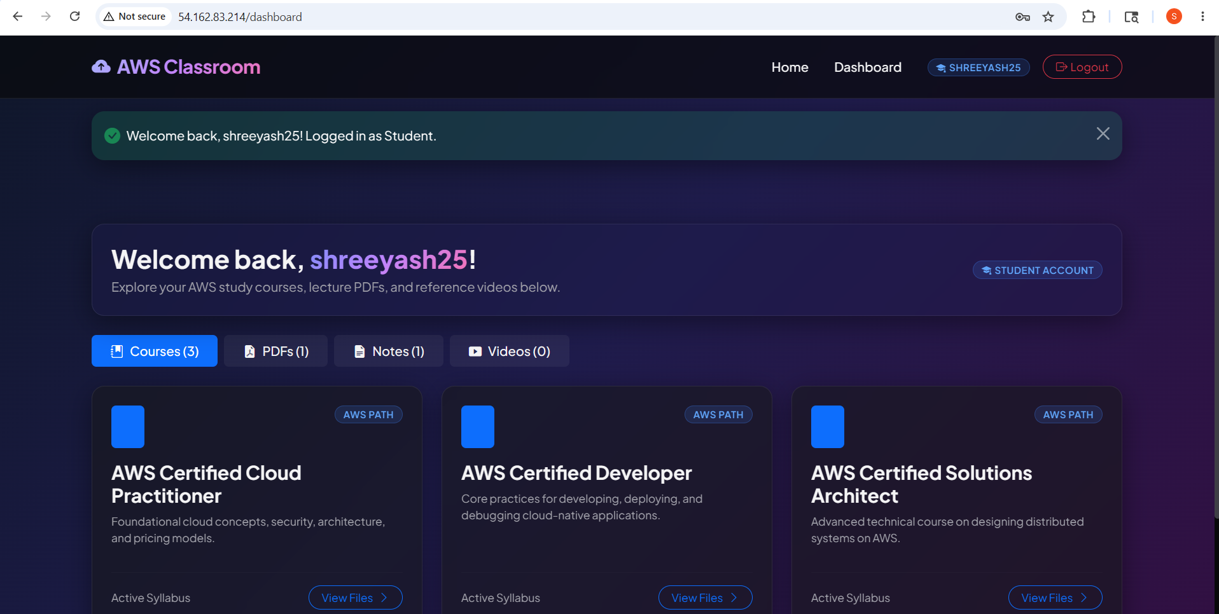The height and width of the screenshot is (614, 1219).
Task: Click the AWS Certified Developer title
Action: pos(576,473)
